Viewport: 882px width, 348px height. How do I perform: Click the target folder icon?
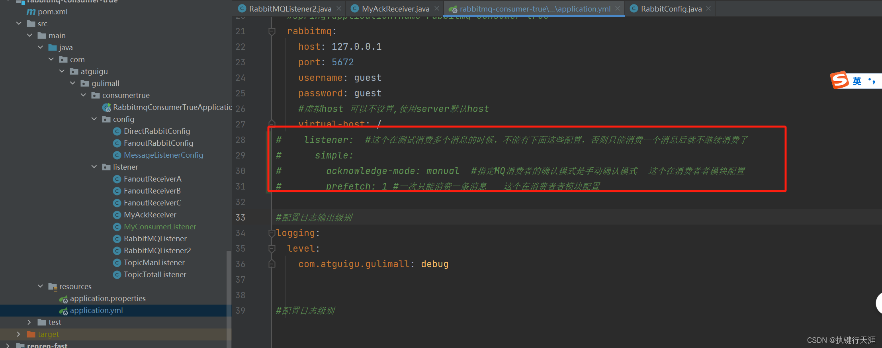click(x=31, y=334)
